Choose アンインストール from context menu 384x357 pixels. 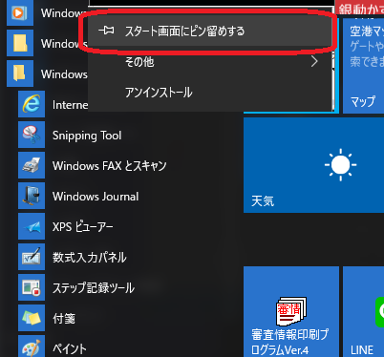click(x=209, y=93)
